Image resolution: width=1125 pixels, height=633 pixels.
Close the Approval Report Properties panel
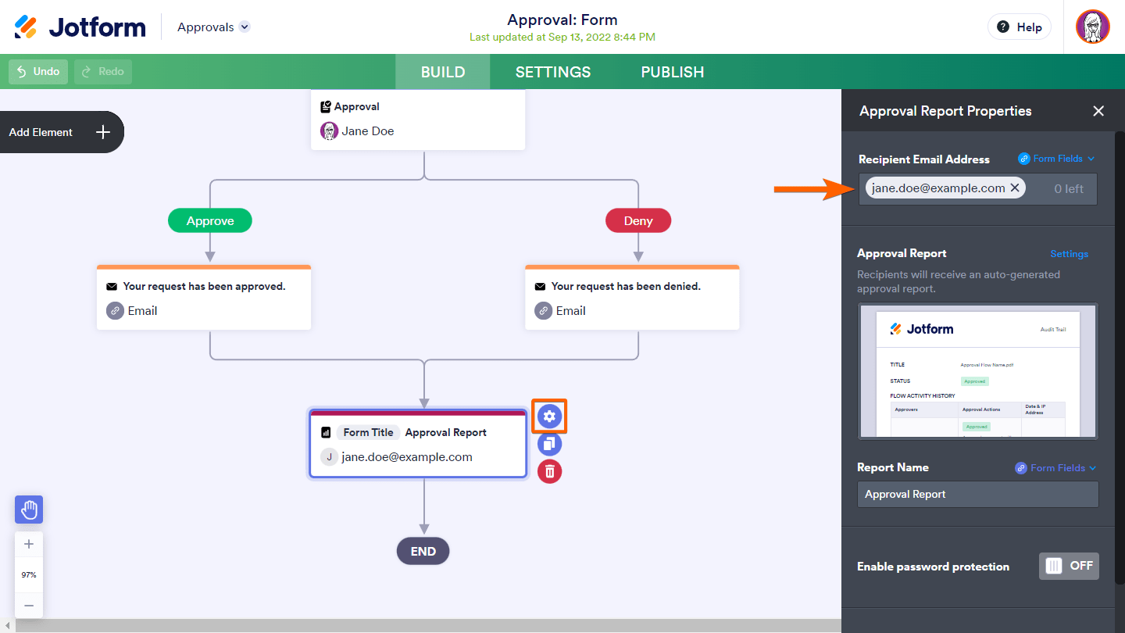click(x=1098, y=111)
